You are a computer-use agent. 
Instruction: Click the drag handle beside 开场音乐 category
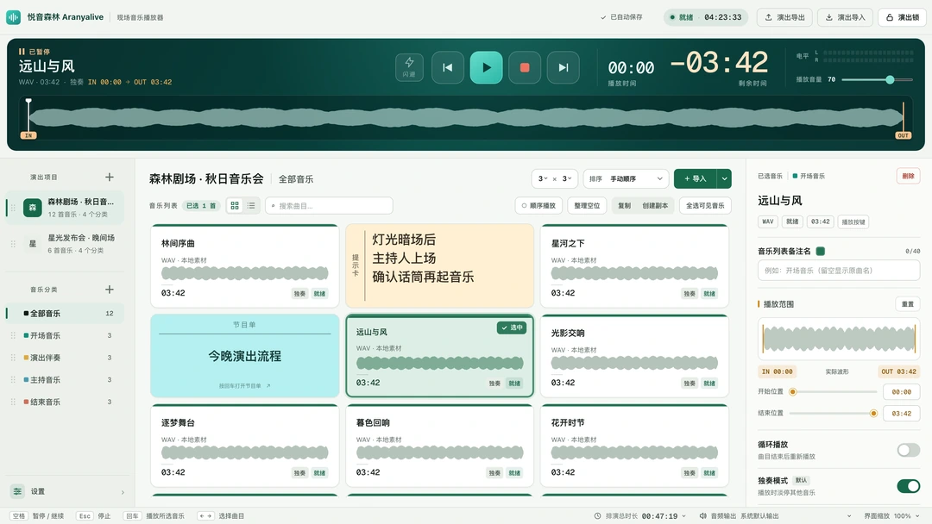click(13, 335)
